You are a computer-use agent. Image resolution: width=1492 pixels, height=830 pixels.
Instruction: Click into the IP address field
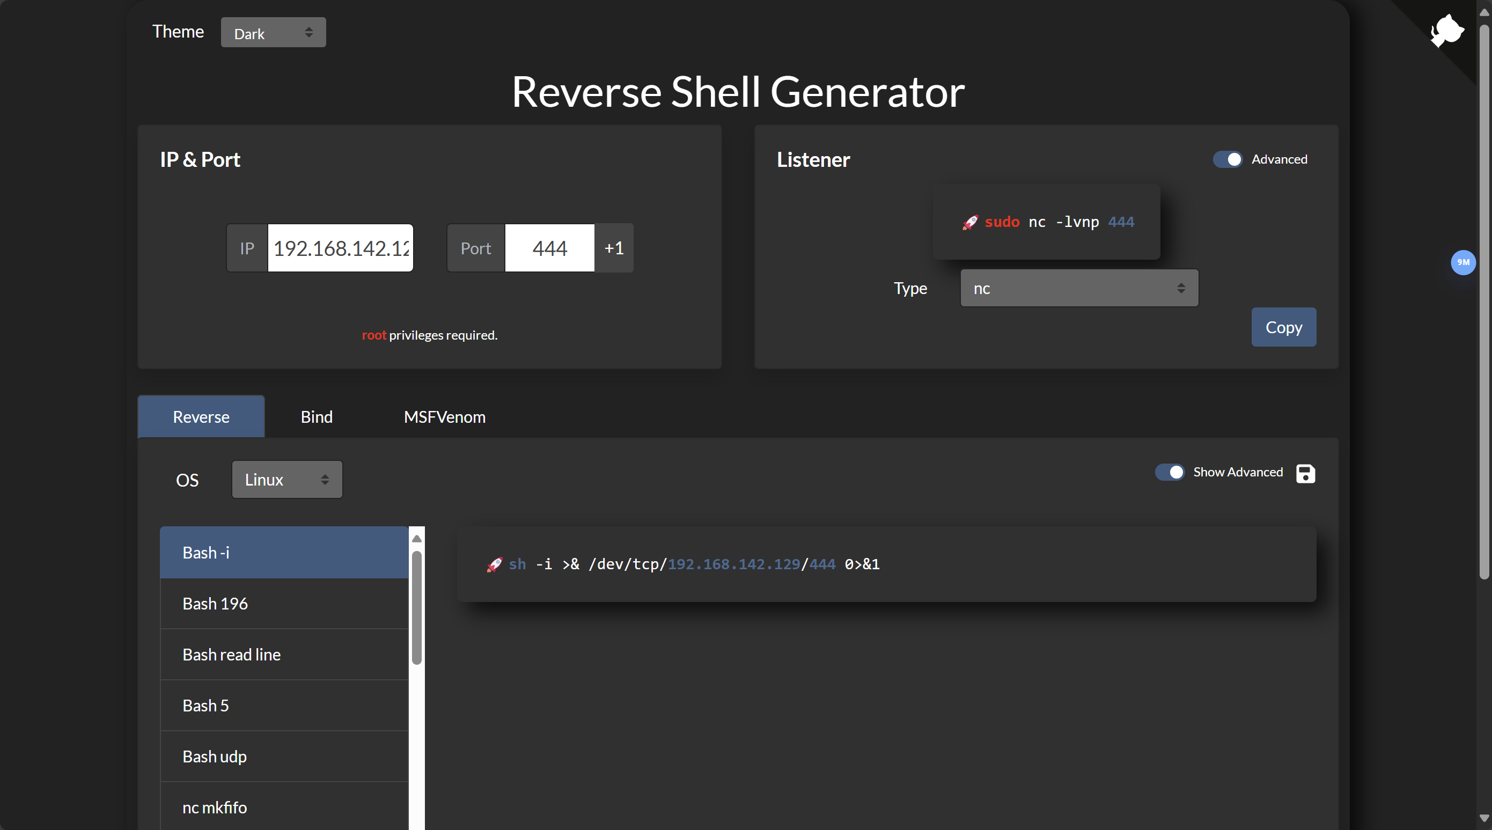point(340,248)
